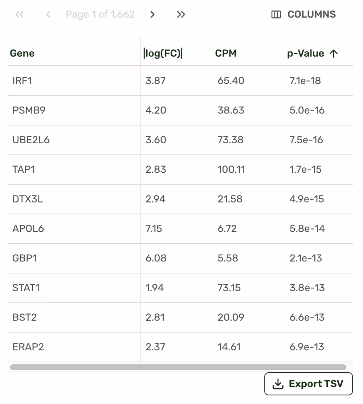Image resolution: width=363 pixels, height=404 pixels.
Task: Click the p-Value ascending sort arrow
Action: coord(334,53)
